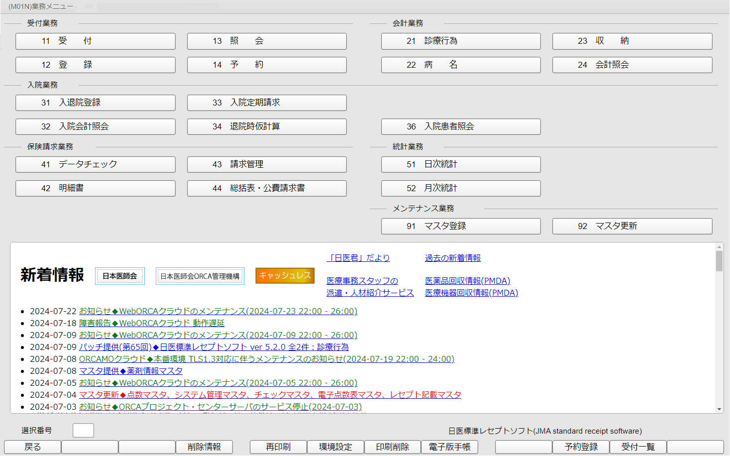The width and height of the screenshot is (730, 456).
Task: Open the 過去の新着情報 link
Action: [x=453, y=258]
